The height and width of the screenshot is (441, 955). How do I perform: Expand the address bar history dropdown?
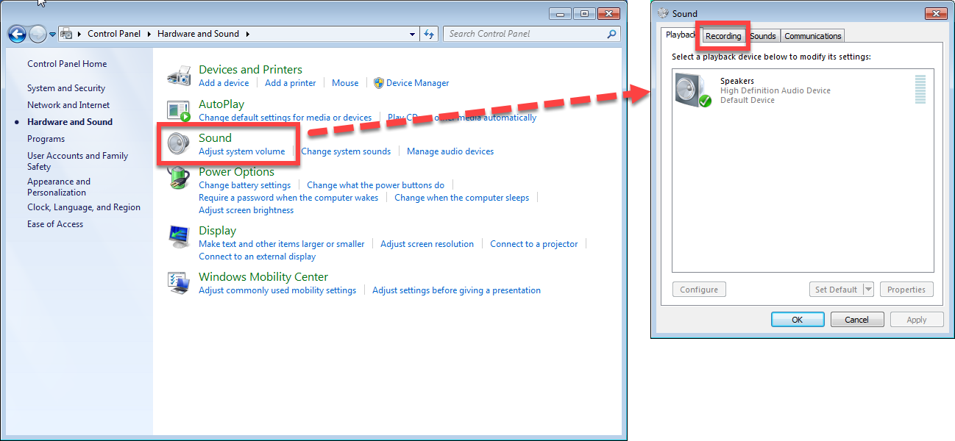413,34
